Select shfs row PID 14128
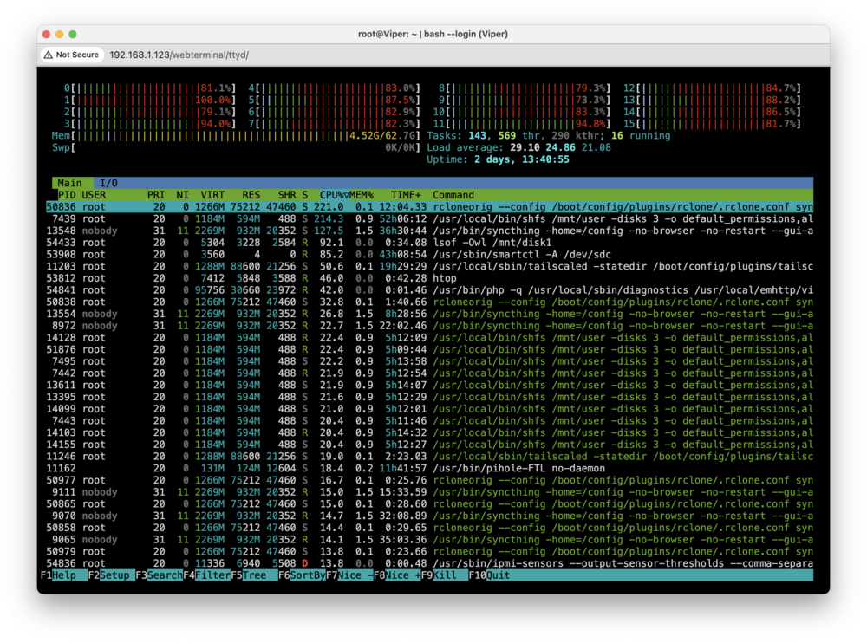 pyautogui.click(x=430, y=338)
